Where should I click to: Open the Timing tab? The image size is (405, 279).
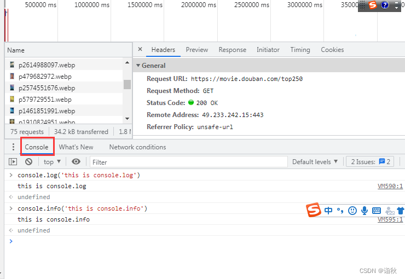[300, 50]
